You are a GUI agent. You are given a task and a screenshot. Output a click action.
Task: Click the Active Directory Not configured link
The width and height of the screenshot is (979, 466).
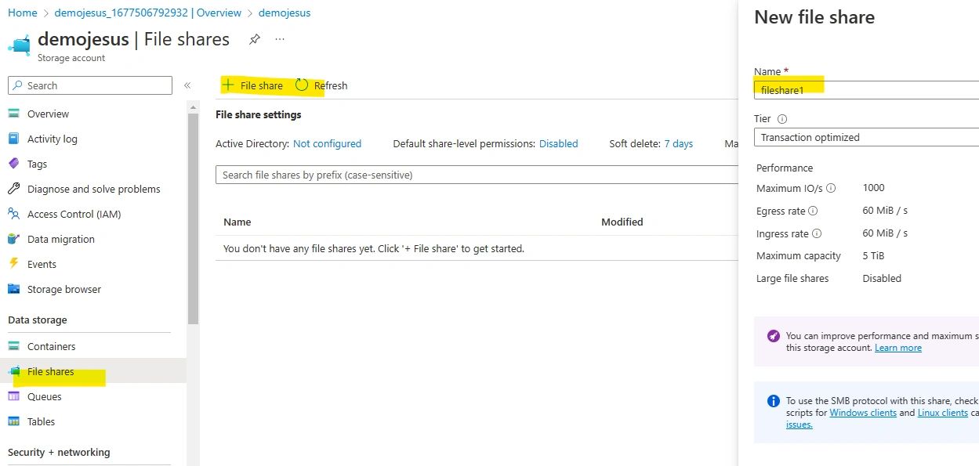[x=327, y=143]
